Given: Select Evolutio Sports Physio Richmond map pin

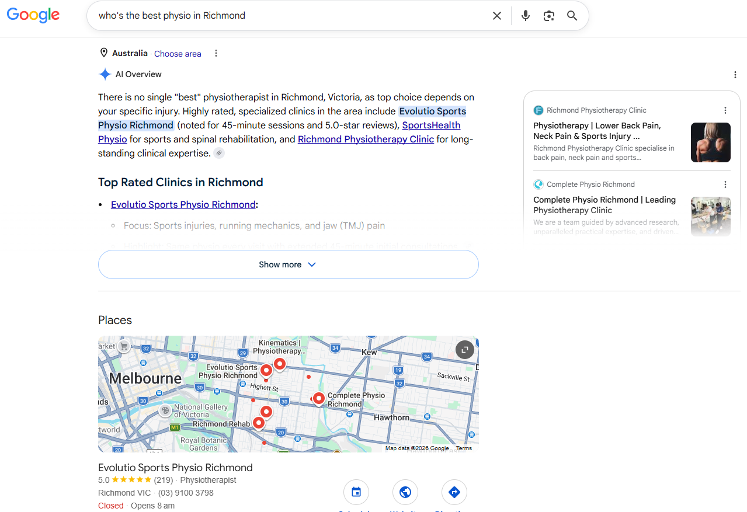Looking at the screenshot, I should [266, 370].
